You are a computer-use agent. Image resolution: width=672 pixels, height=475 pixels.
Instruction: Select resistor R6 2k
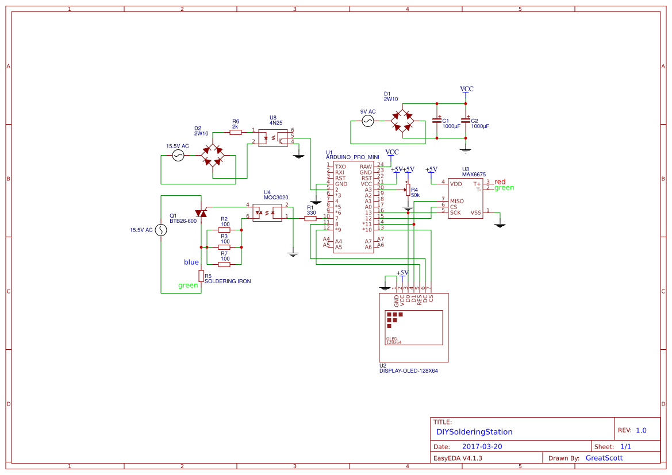click(x=235, y=131)
